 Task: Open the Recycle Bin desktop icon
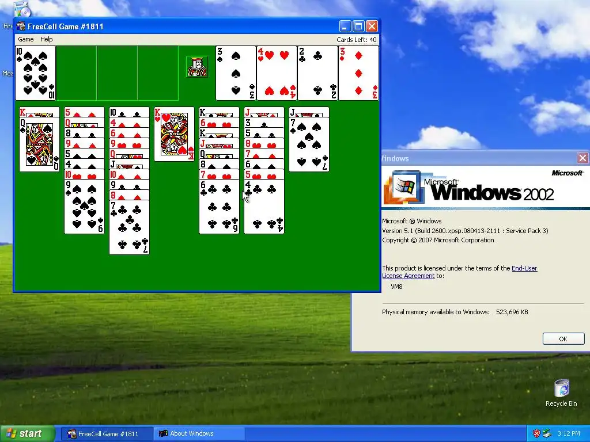pyautogui.click(x=561, y=393)
